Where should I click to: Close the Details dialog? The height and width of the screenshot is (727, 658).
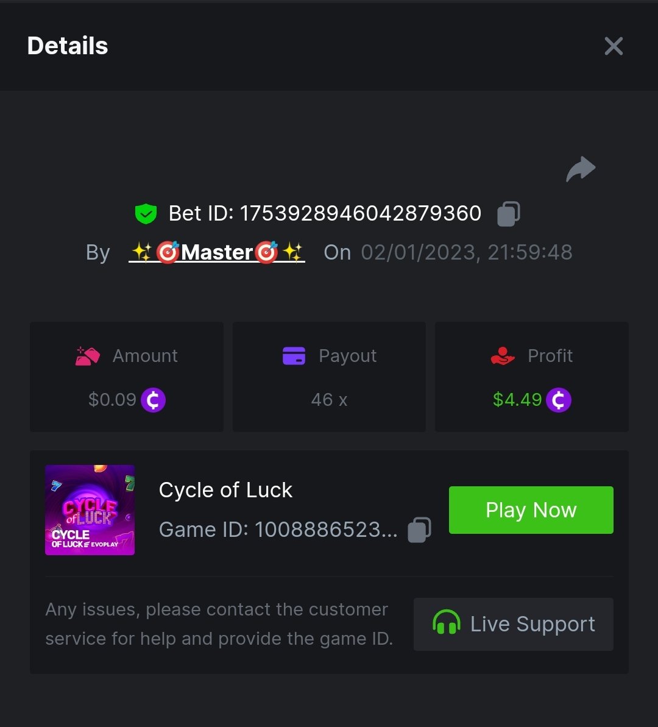[613, 46]
